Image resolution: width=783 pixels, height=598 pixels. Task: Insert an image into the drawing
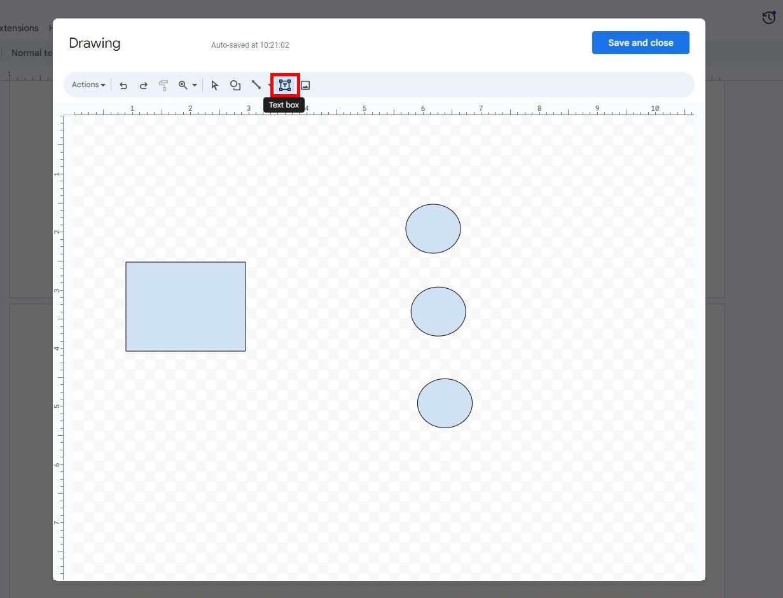click(305, 85)
